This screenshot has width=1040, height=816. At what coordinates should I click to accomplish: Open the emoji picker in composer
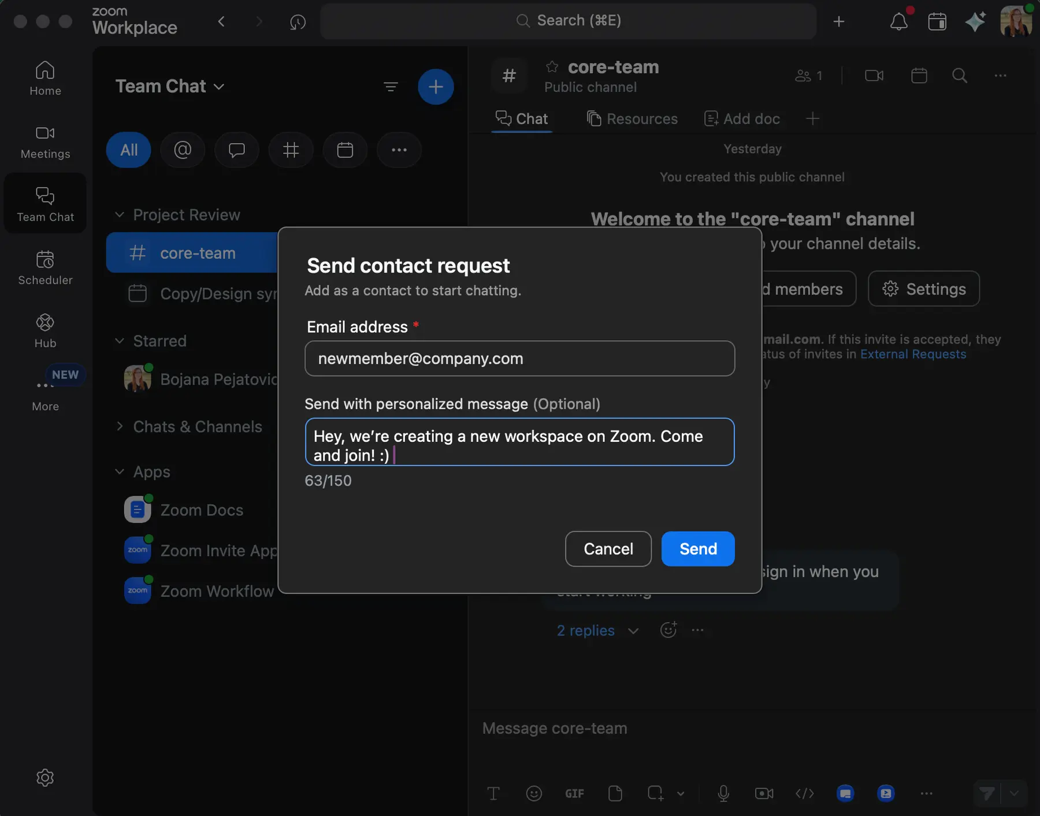(534, 793)
